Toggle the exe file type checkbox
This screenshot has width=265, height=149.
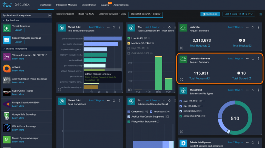pos(181,101)
